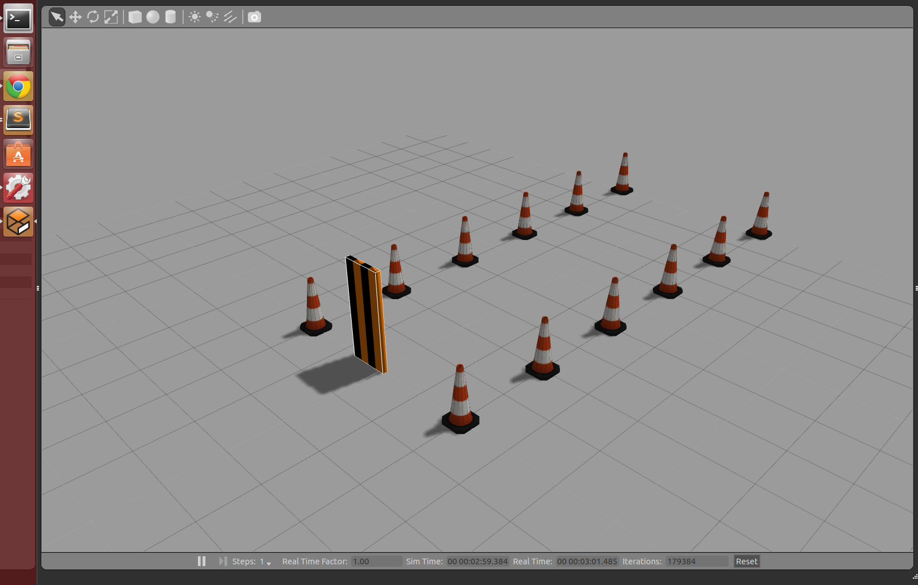918x585 pixels.
Task: Add a point light
Action: point(195,17)
